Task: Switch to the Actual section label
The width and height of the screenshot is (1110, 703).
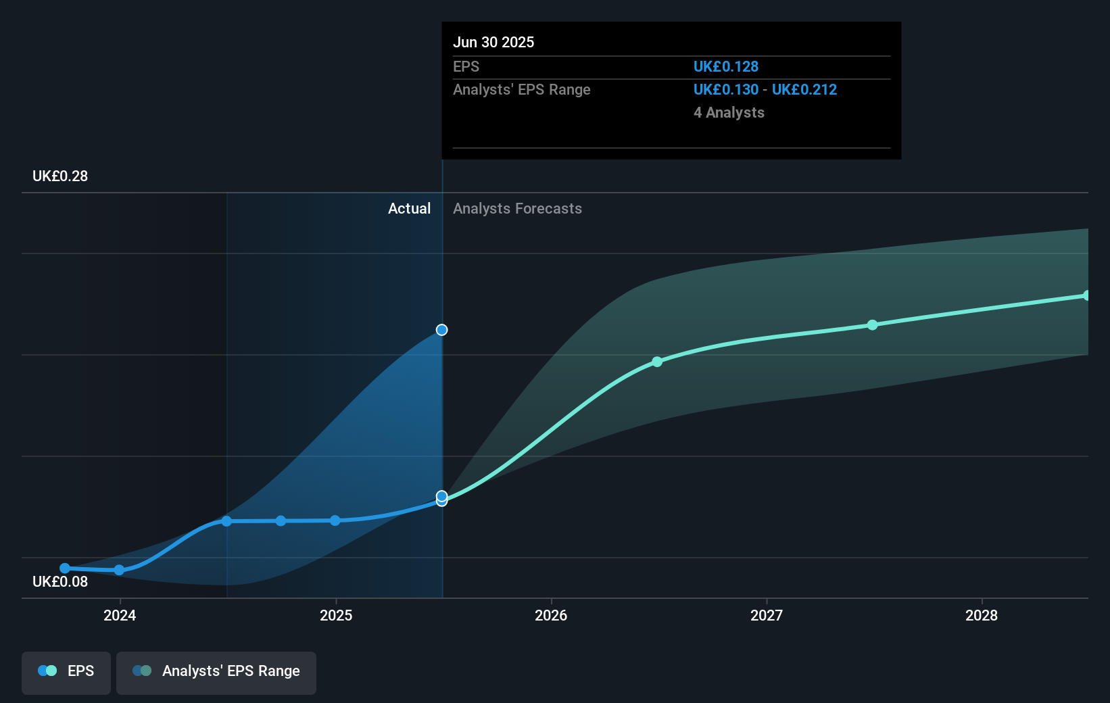Action: [409, 208]
